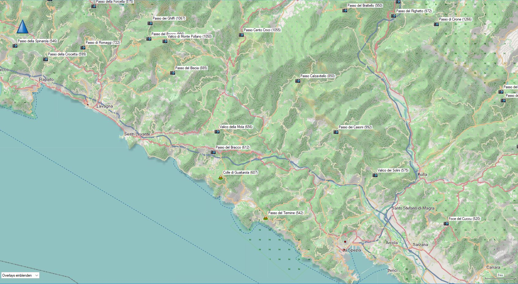Click the Passo Calzavitello camera icon

click(298, 81)
